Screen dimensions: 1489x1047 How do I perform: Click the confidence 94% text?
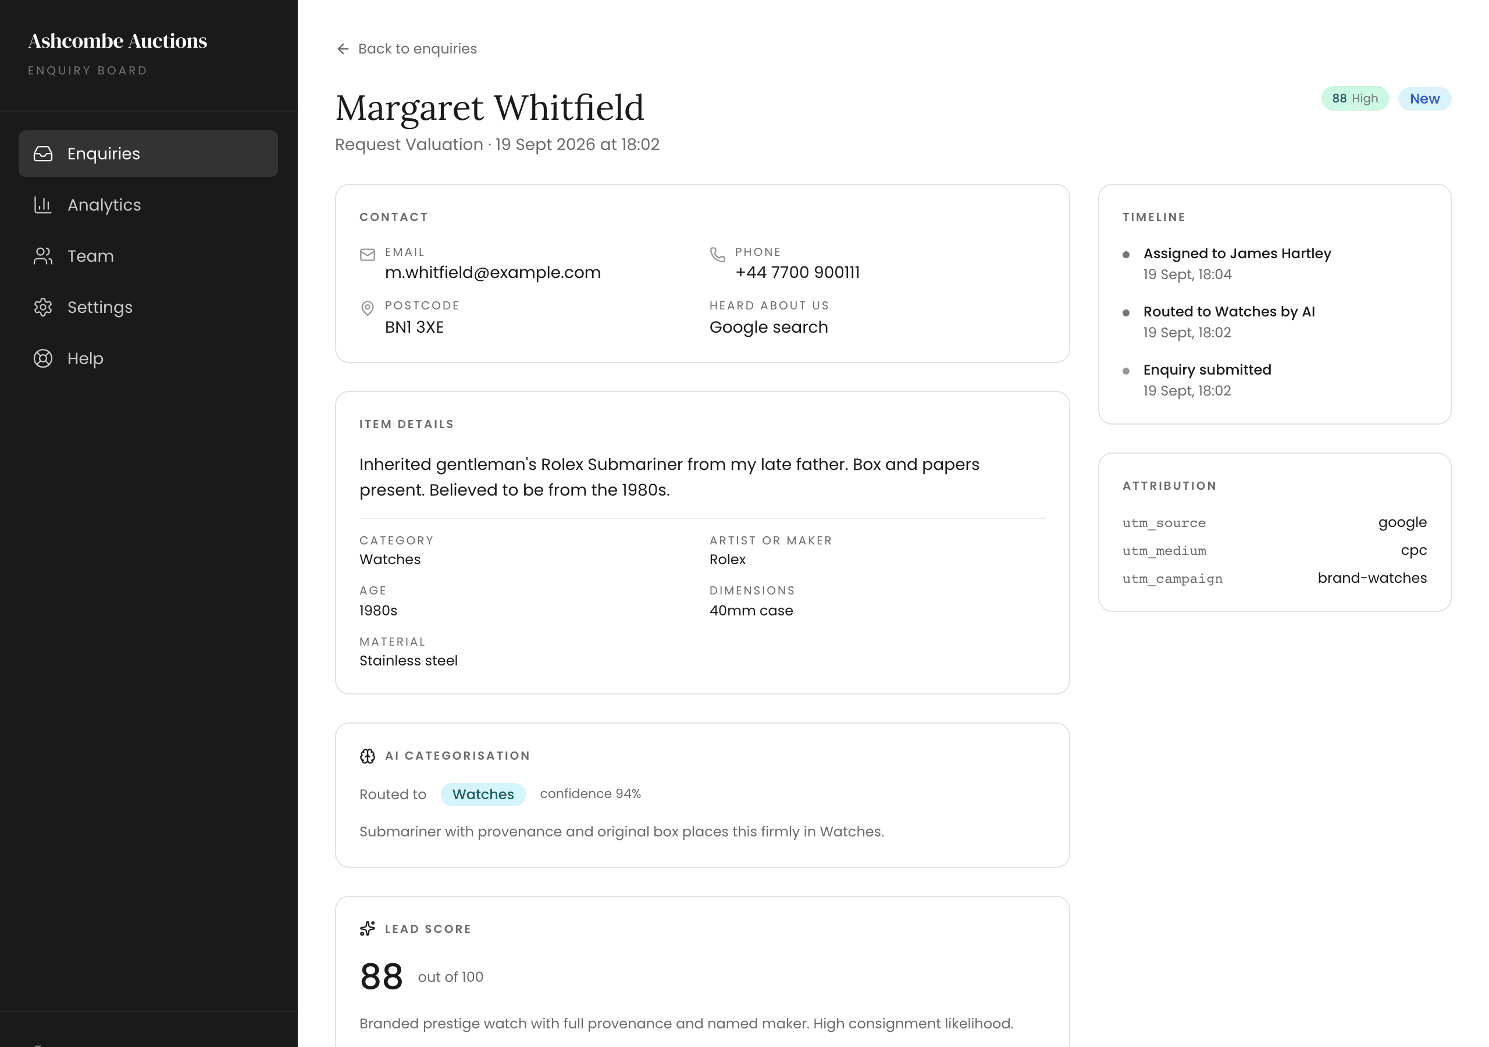pos(590,794)
